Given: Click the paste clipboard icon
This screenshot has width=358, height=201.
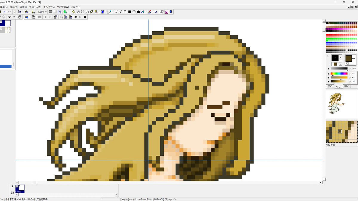Looking at the screenshot, I should 26,12.
